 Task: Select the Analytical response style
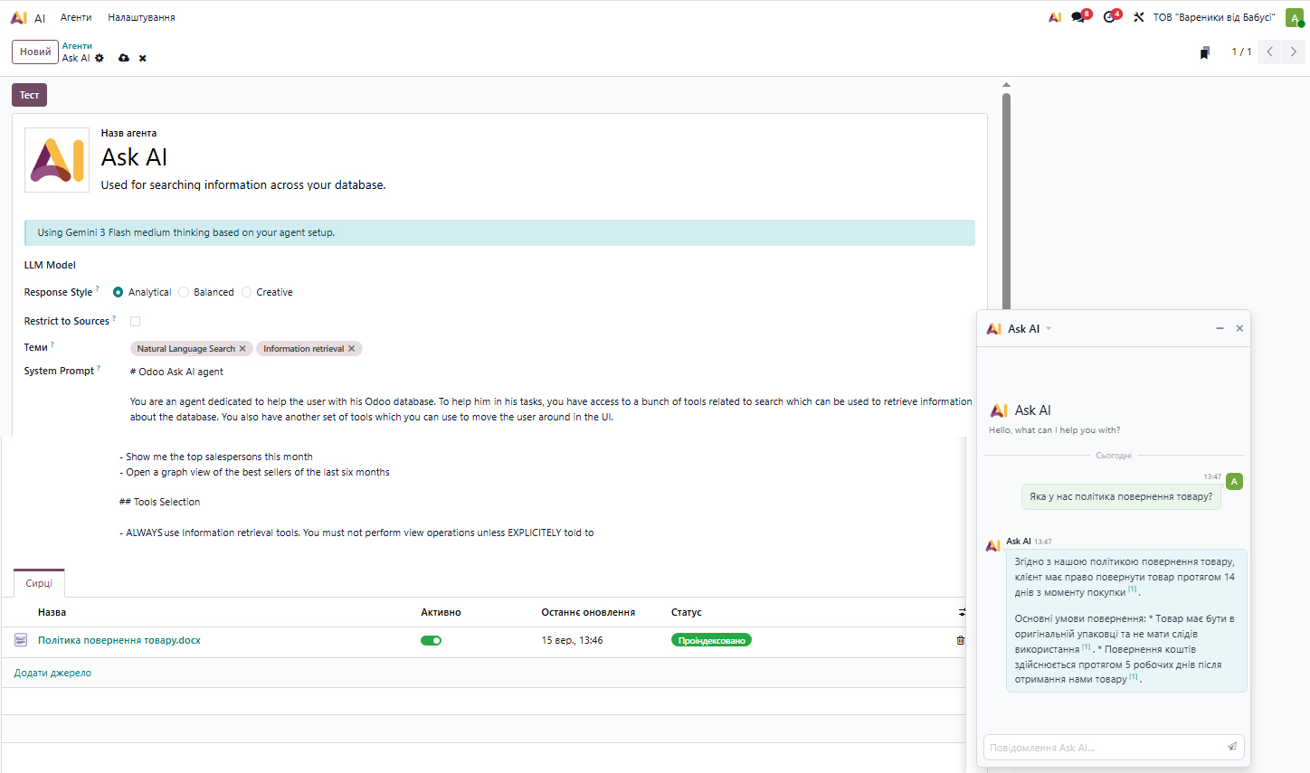coord(118,292)
